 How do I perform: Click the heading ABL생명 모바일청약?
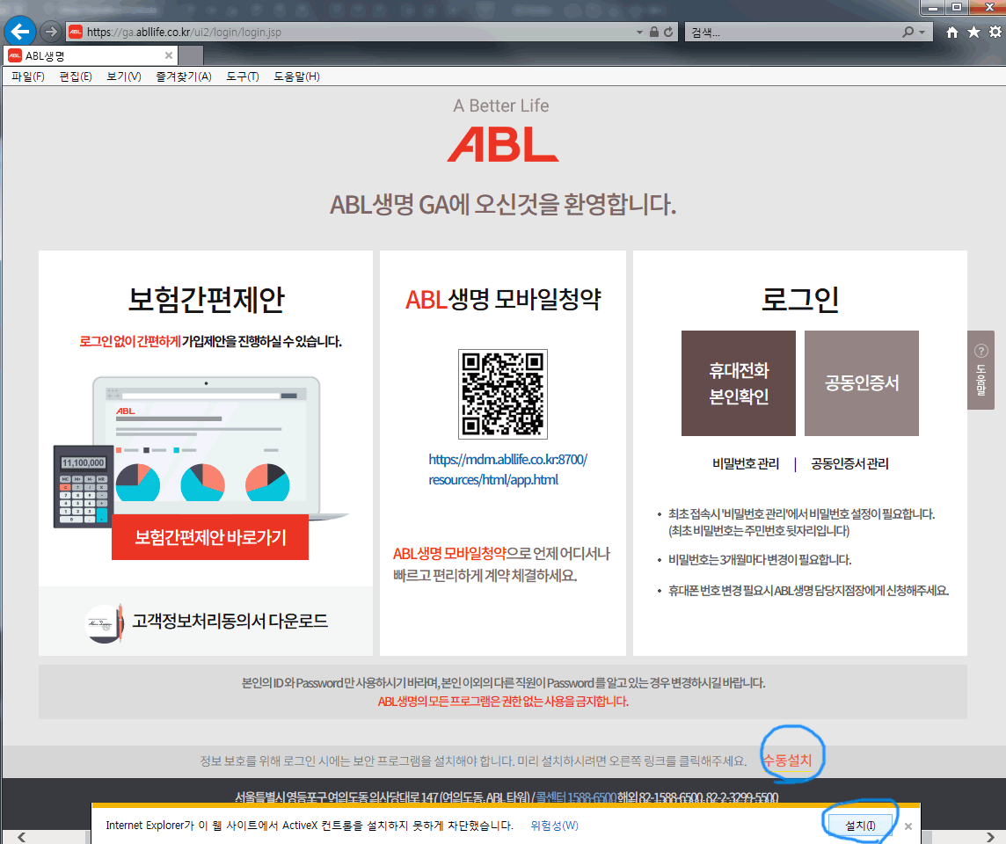[x=503, y=300]
